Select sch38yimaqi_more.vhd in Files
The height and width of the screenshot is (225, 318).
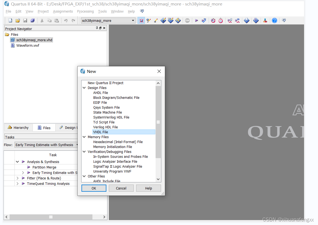pyautogui.click(x=34, y=40)
